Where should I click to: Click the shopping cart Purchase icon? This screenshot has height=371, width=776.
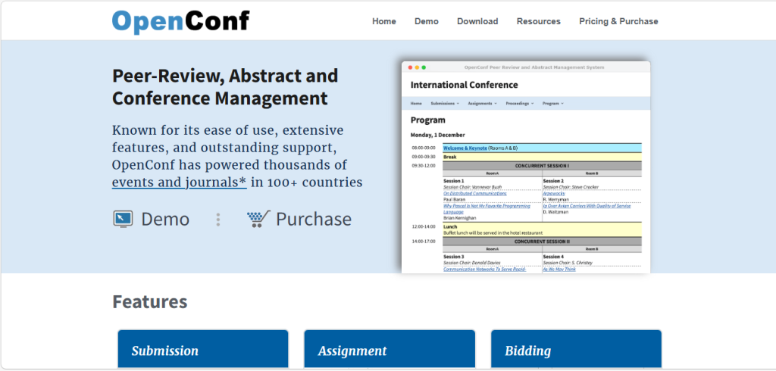[x=258, y=220]
